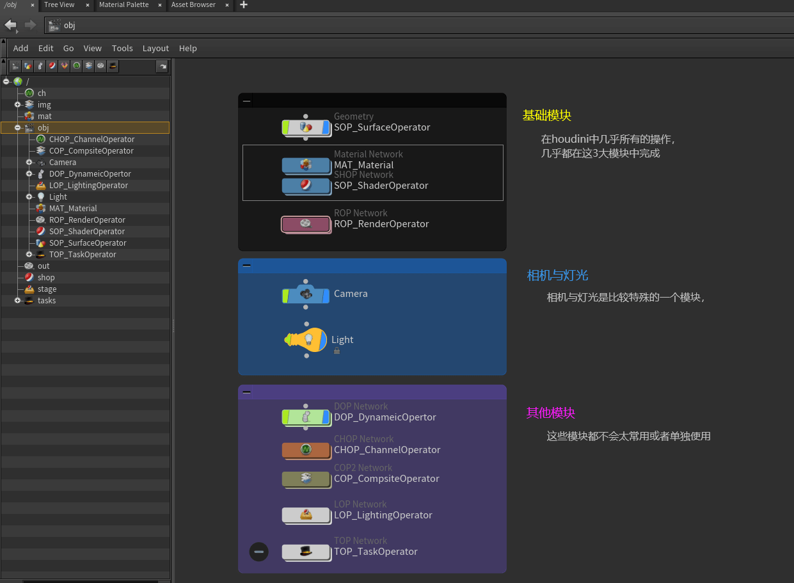Filter tree by VOP nodes icon
794x583 pixels.
64,66
